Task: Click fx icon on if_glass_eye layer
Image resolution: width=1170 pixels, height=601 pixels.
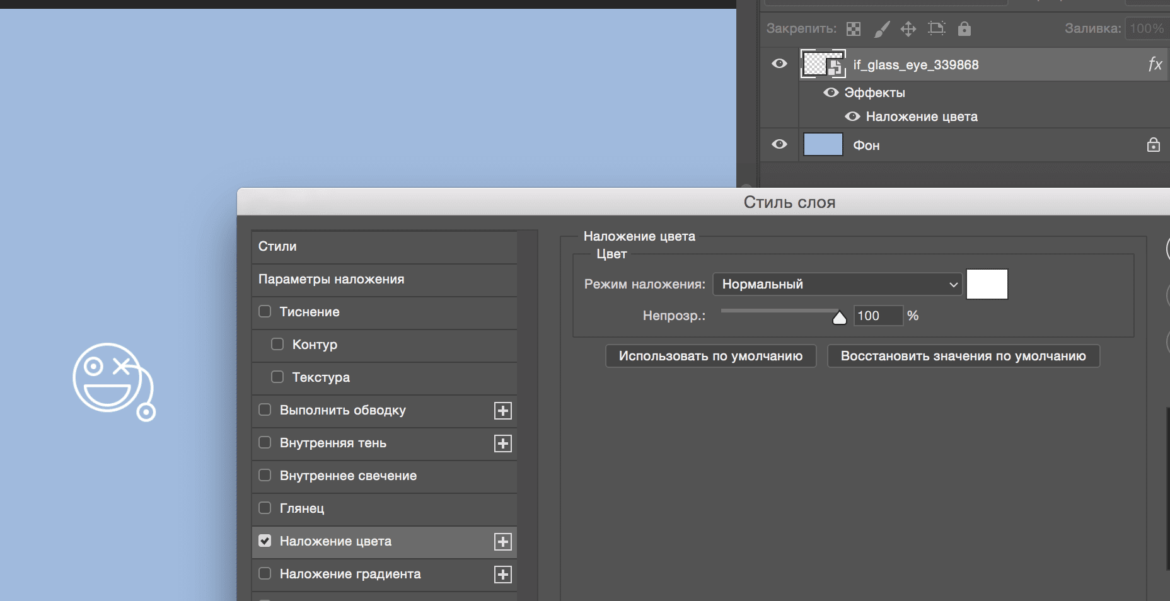Action: click(x=1155, y=64)
